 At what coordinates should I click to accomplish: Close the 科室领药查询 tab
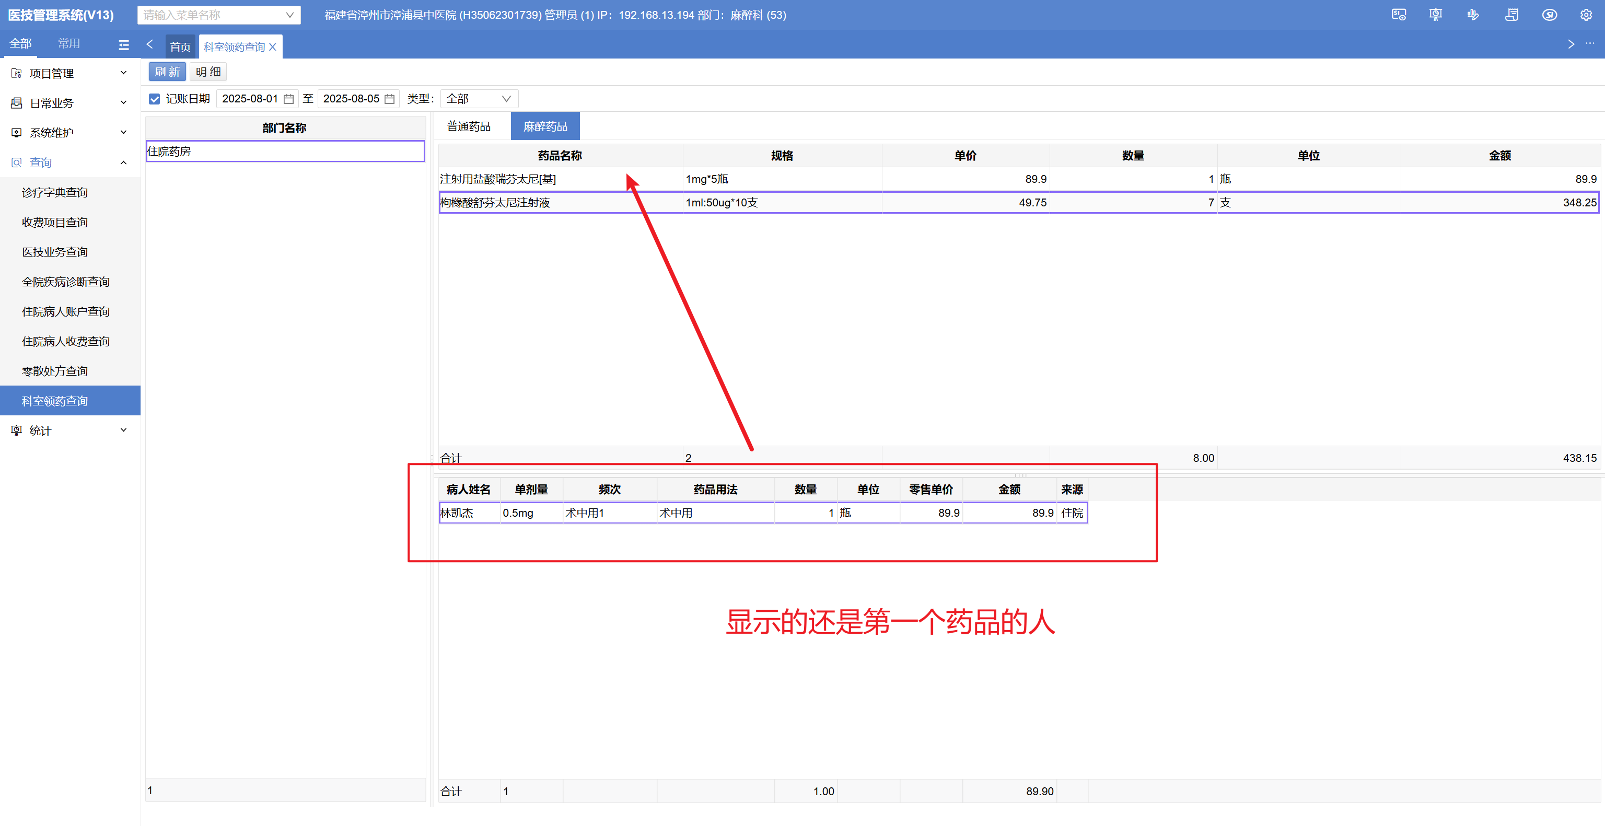pyautogui.click(x=272, y=46)
